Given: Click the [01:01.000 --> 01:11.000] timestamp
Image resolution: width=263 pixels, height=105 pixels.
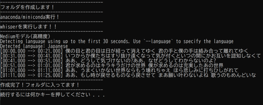Looking at the screenshot, I should click(x=31, y=70).
